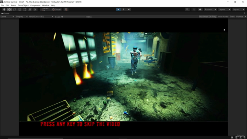
Task: Restore down the Unity window
Action: pyautogui.click(x=235, y=2)
